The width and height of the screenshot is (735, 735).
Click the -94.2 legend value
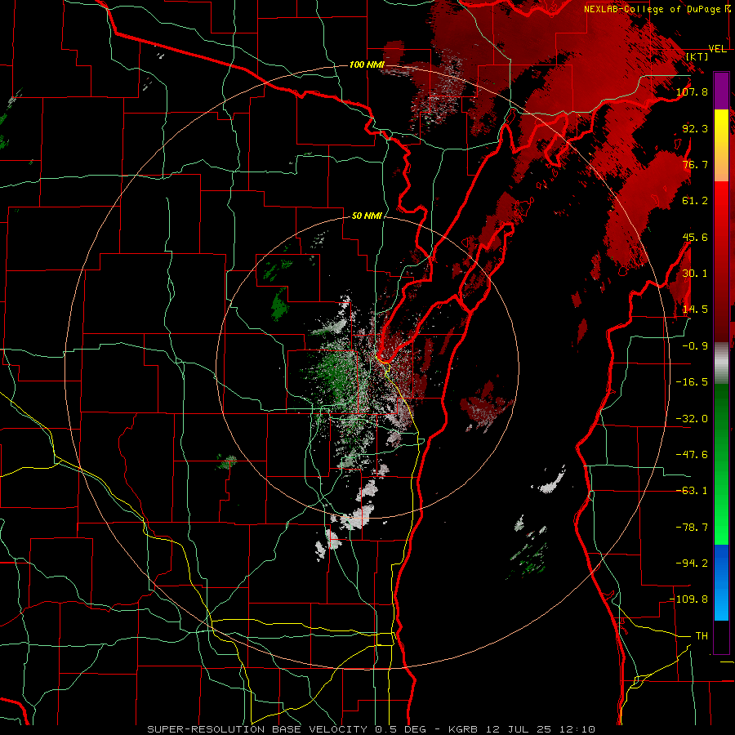coord(692,563)
